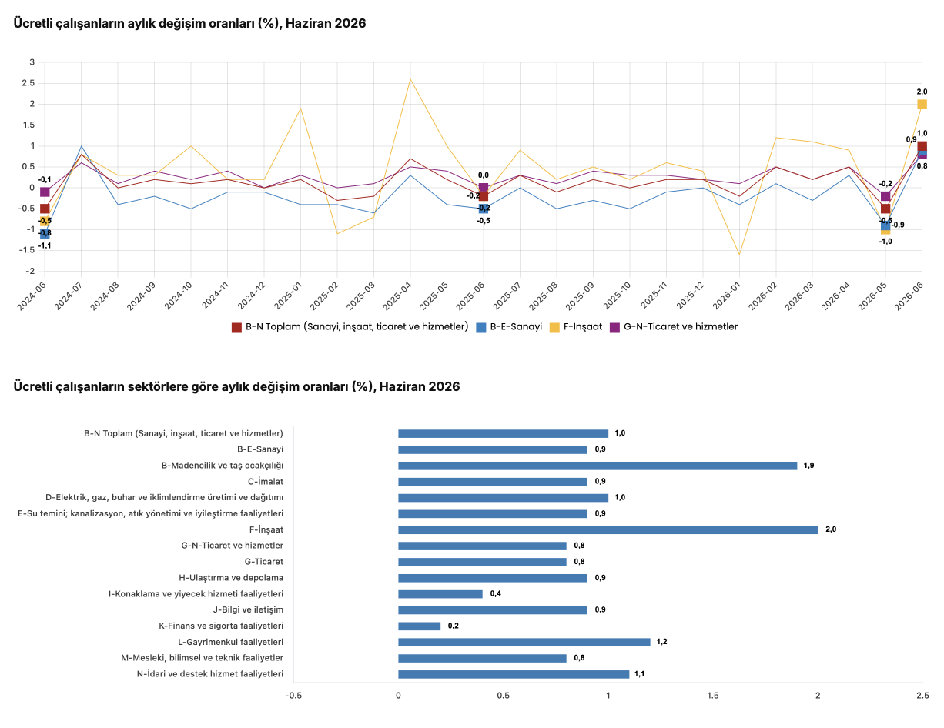Click the 1,1 value label next to N-İdari bar
944x728 pixels.
(640, 674)
